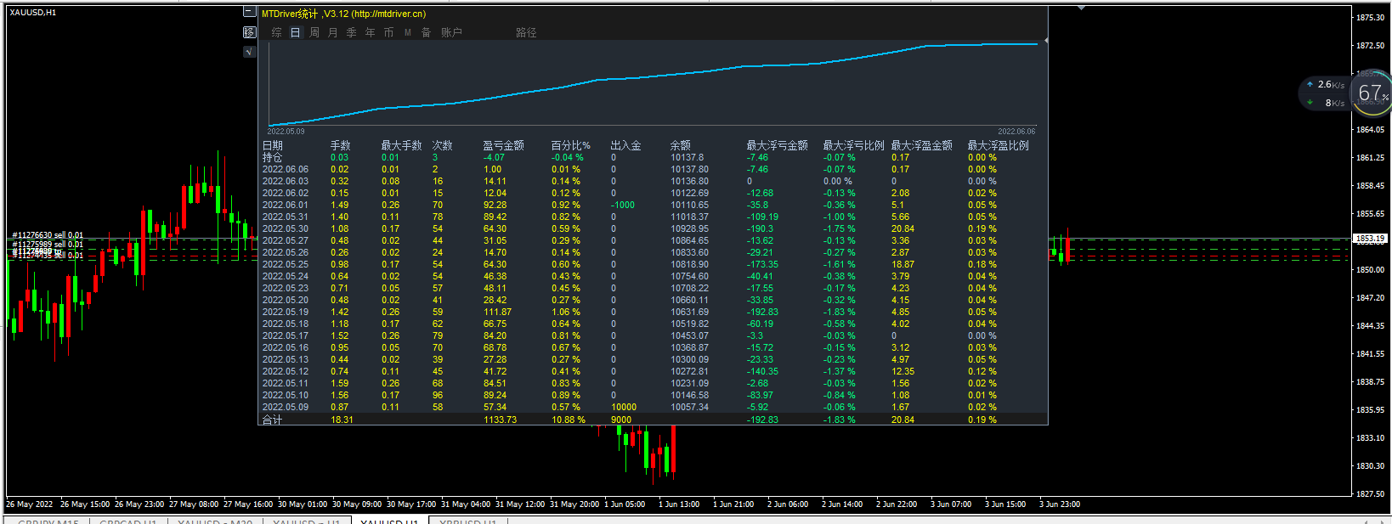Switch to the GBPCAD,H1 chart tab
1392x524 pixels.
128,521
